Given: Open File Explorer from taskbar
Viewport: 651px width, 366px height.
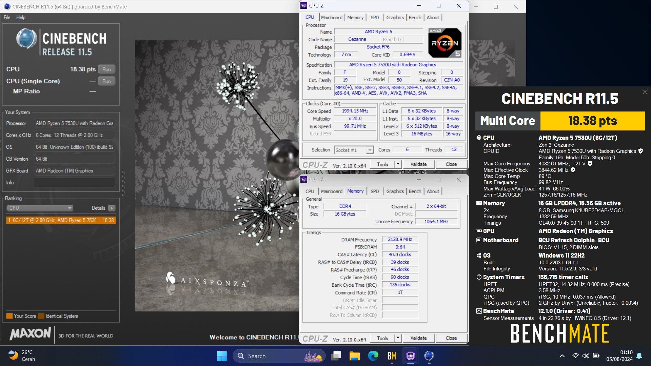Looking at the screenshot, I should (354, 356).
